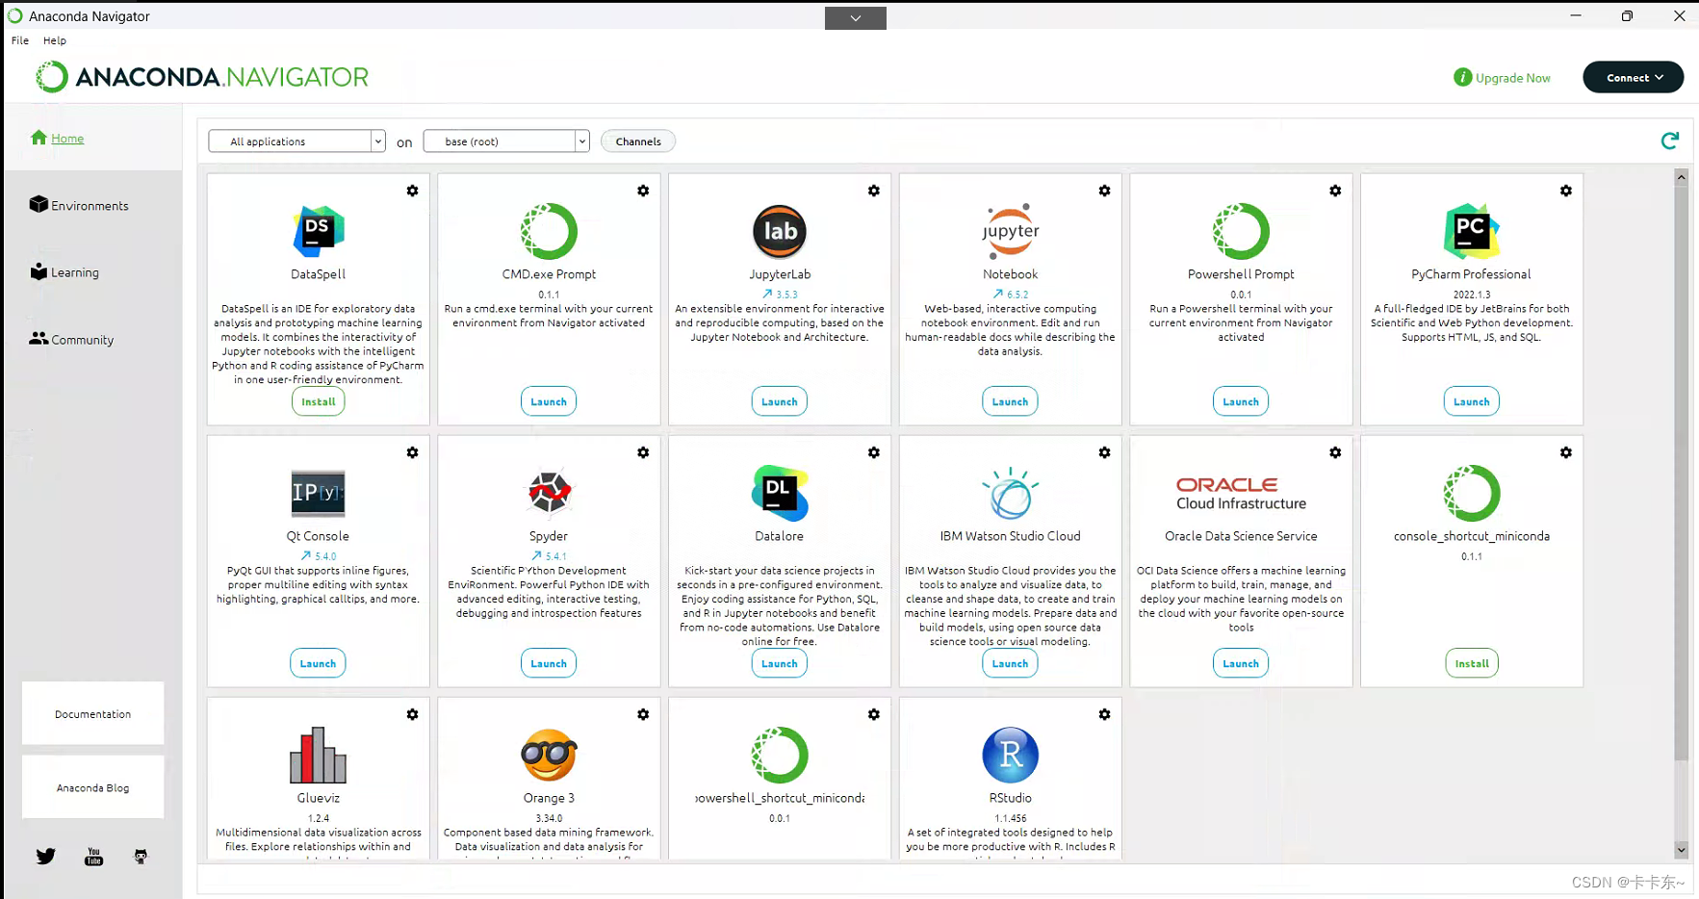Click the scrollbar down arrow
This screenshot has height=899, width=1699.
pos(1681,850)
